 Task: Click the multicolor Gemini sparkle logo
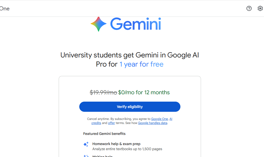coord(99,24)
